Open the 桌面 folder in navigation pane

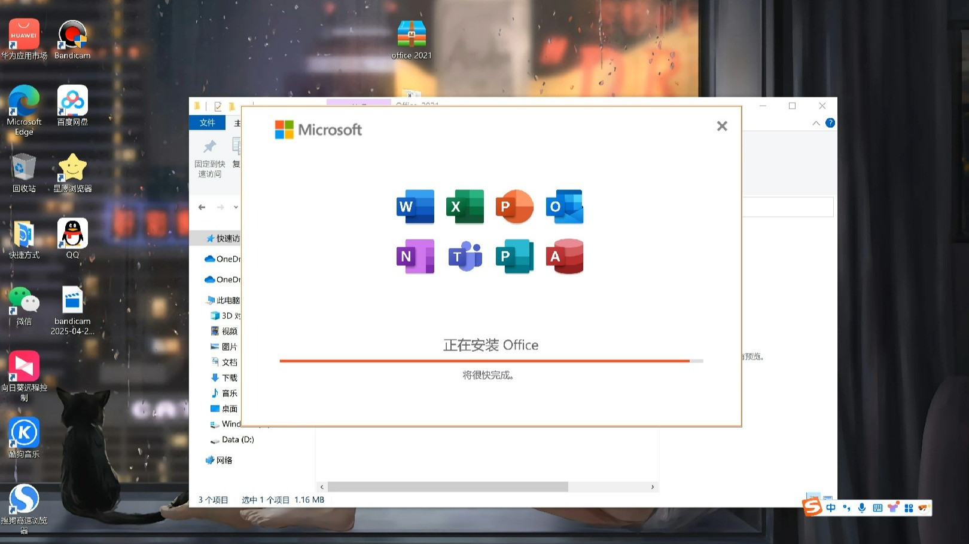[x=224, y=408]
